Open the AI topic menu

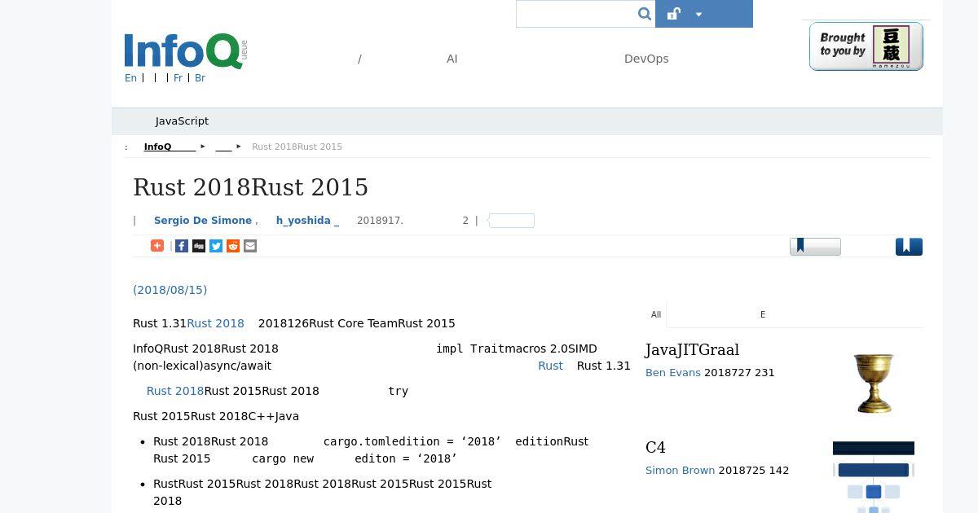(x=452, y=59)
